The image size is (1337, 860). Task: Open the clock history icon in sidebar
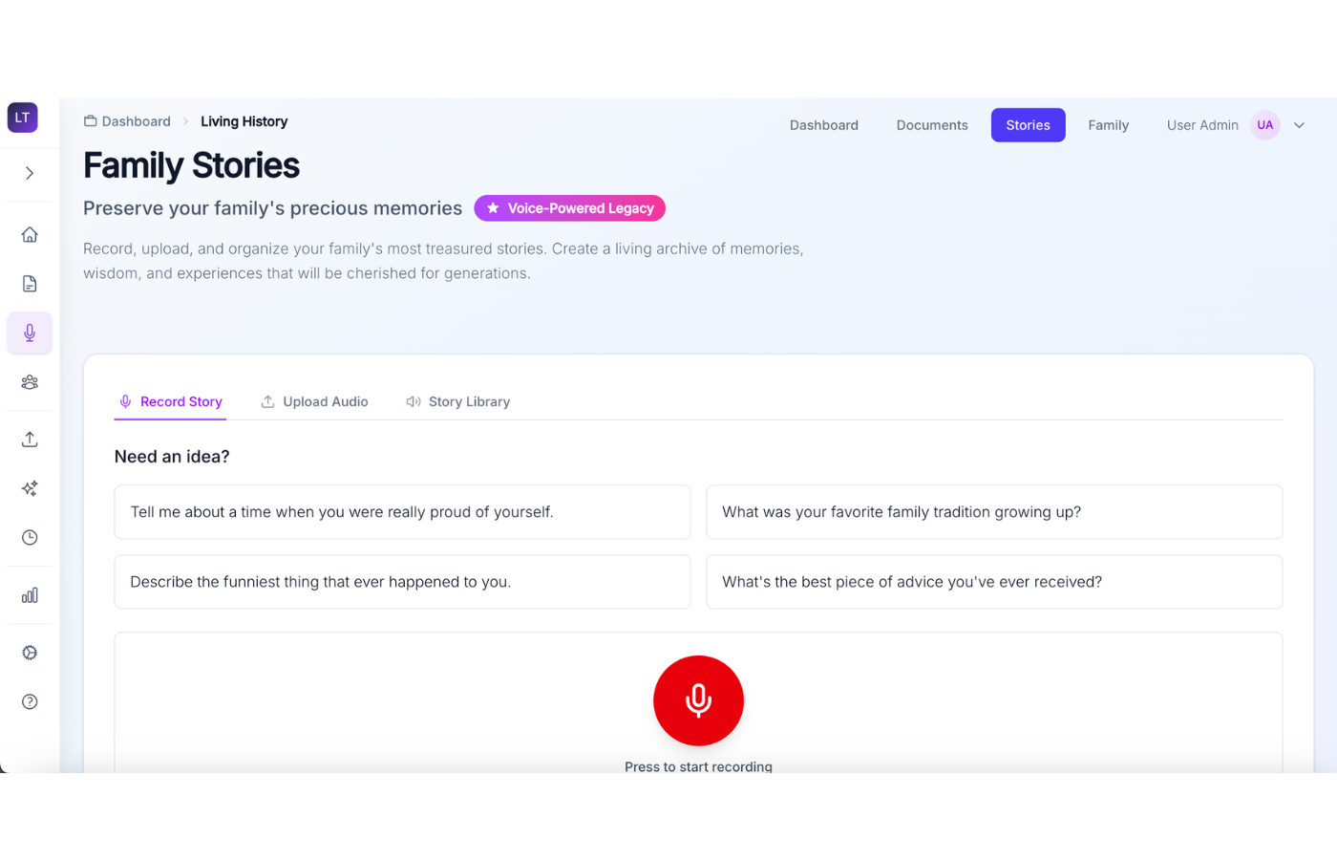[30, 537]
